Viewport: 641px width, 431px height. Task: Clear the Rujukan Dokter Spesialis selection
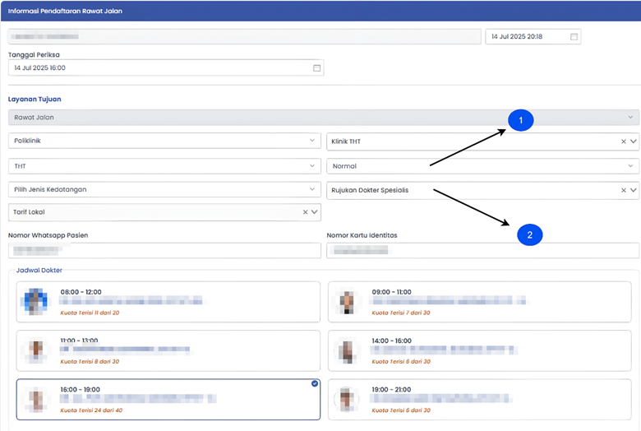pos(623,191)
